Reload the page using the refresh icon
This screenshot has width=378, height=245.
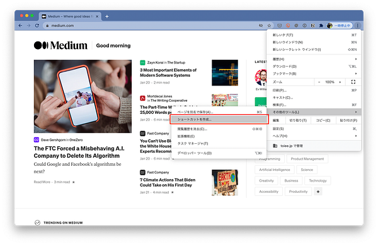click(x=37, y=26)
